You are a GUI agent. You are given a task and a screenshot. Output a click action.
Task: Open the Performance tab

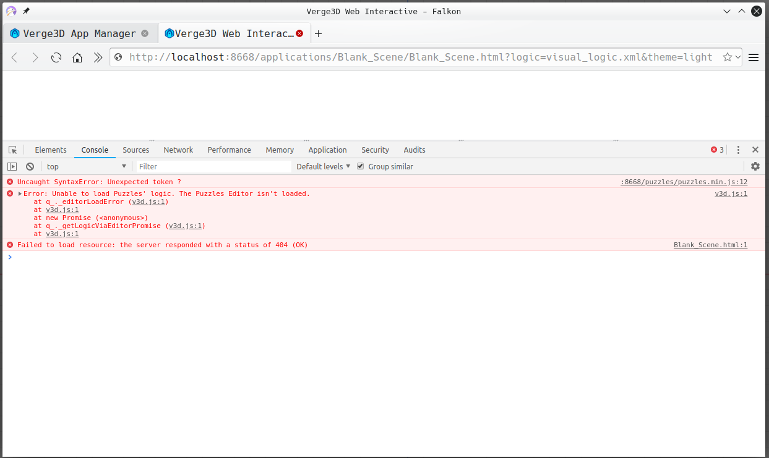[x=229, y=150]
